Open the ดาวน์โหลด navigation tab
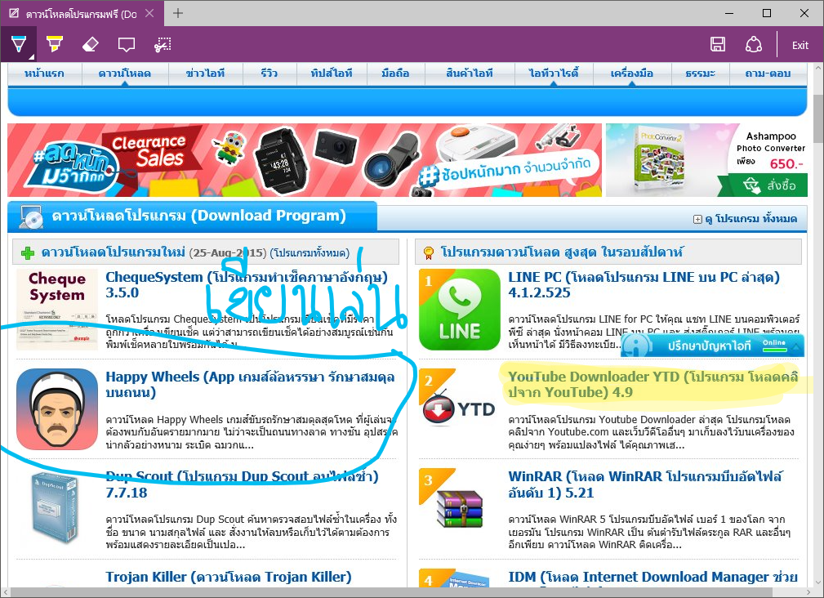The height and width of the screenshot is (598, 824). 125,74
